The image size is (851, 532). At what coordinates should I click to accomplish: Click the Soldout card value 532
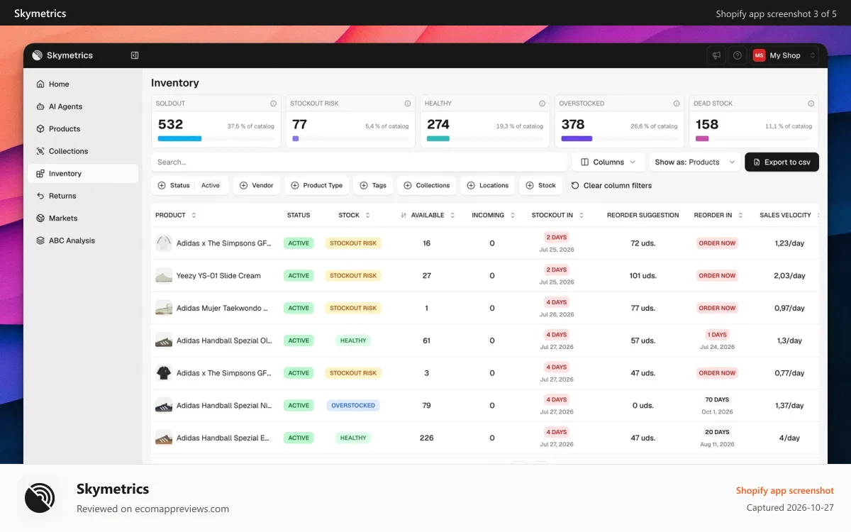tap(170, 124)
